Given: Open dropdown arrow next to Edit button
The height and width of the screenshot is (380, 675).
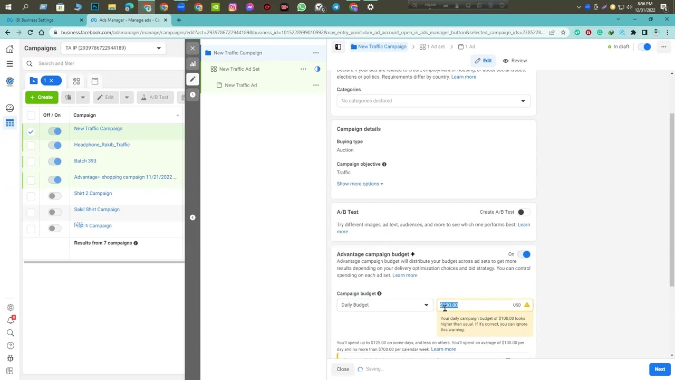Looking at the screenshot, I should pos(127,97).
